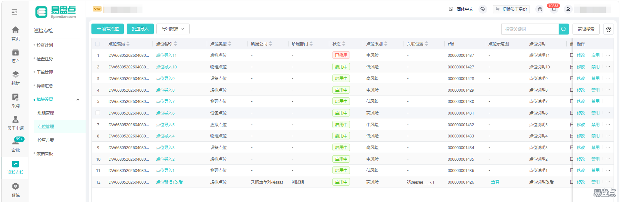Open 检查任务 menu item
The height and width of the screenshot is (202, 620).
pos(45,59)
